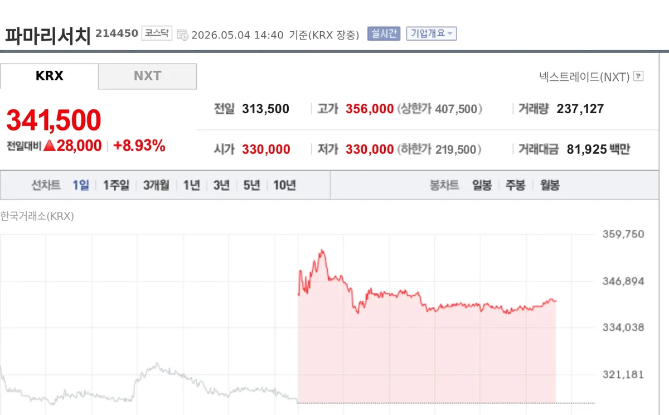Screen dimensions: 669x415
Task: Show the 3년 line chart
Action: (221, 185)
